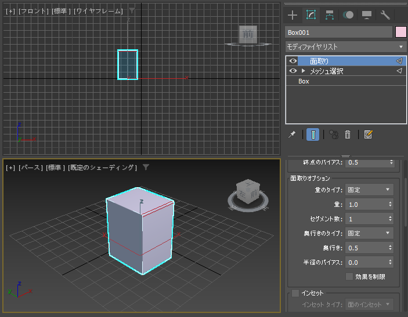
Task: Open the Create panel tab
Action: point(293,15)
